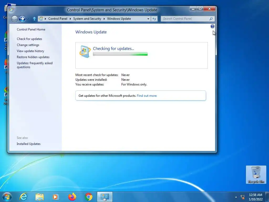Select the Control Panel taskbar button
Image resolution: width=269 pixels, height=202 pixels.
tap(105, 197)
